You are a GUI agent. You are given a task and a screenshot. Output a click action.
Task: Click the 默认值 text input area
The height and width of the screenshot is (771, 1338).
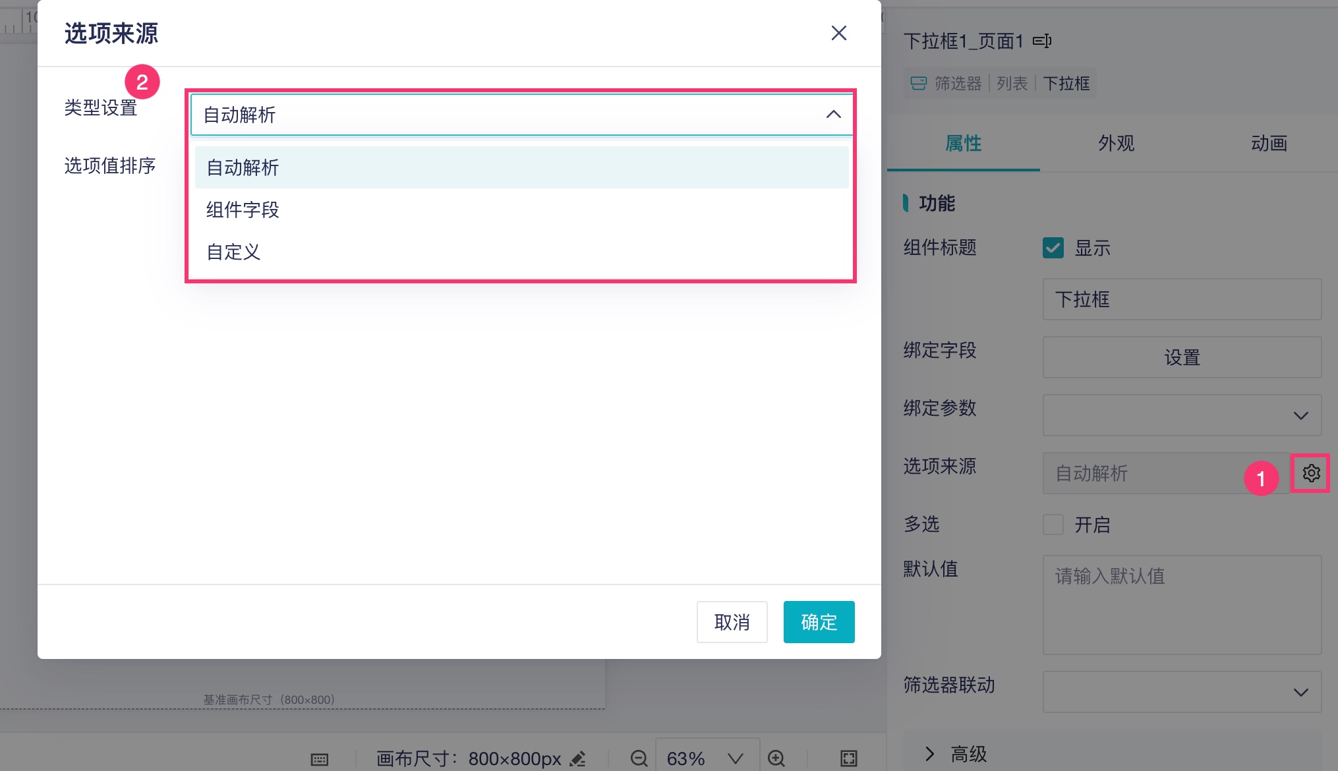tap(1181, 604)
